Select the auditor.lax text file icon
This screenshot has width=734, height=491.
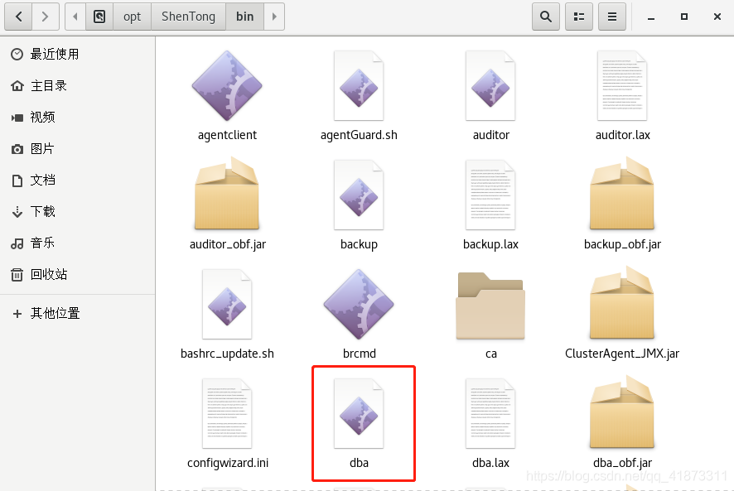(622, 85)
